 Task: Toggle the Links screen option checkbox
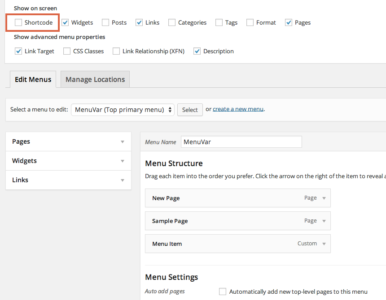[139, 22]
